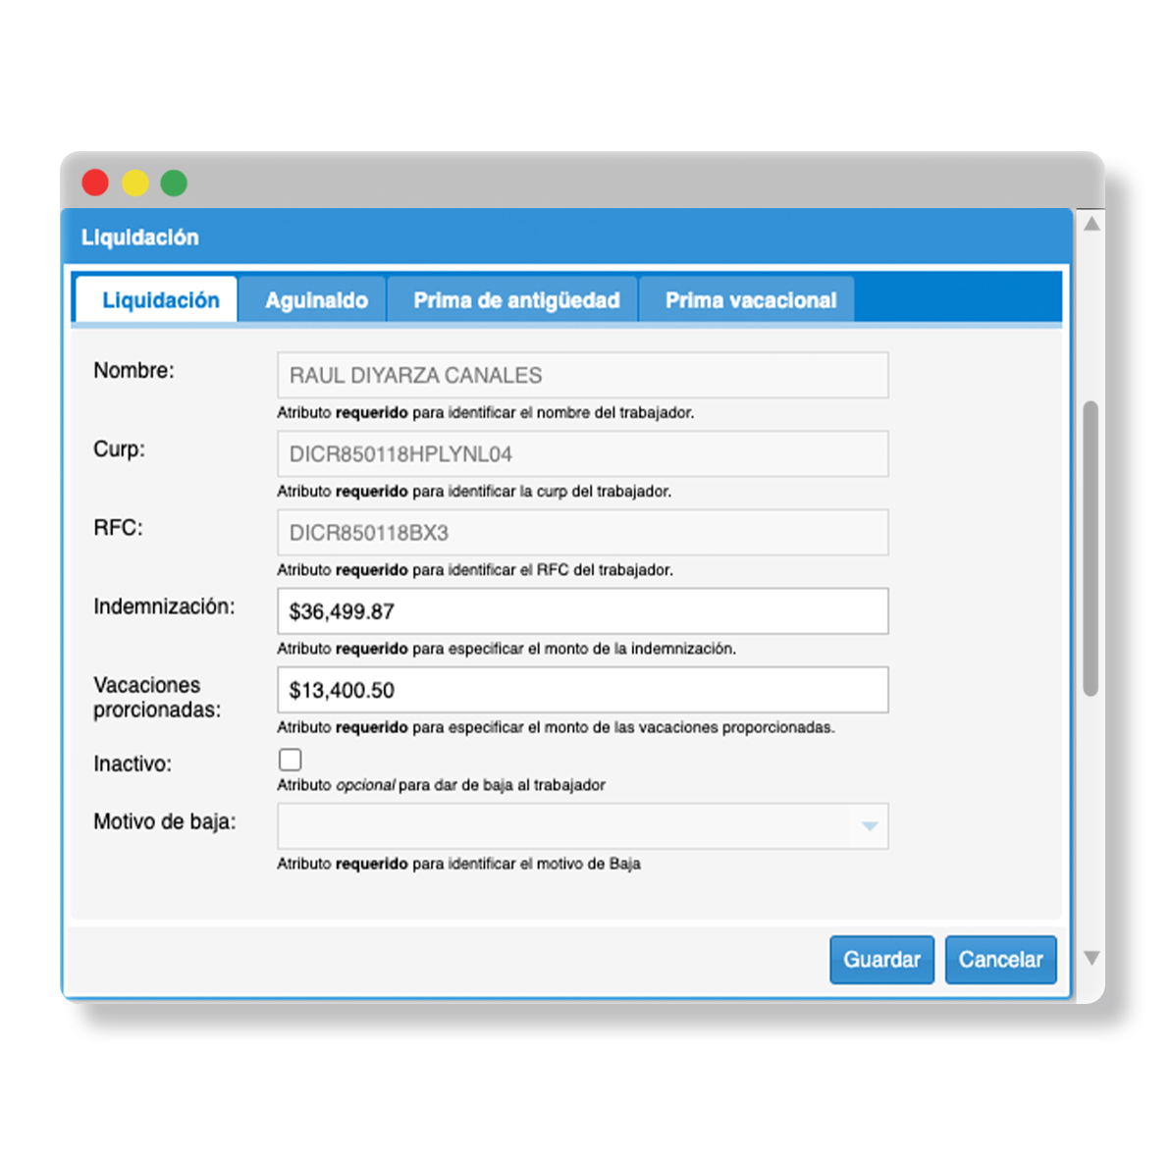This screenshot has width=1172, height=1159.
Task: Select the Prima vacacional tab
Action: 750,300
